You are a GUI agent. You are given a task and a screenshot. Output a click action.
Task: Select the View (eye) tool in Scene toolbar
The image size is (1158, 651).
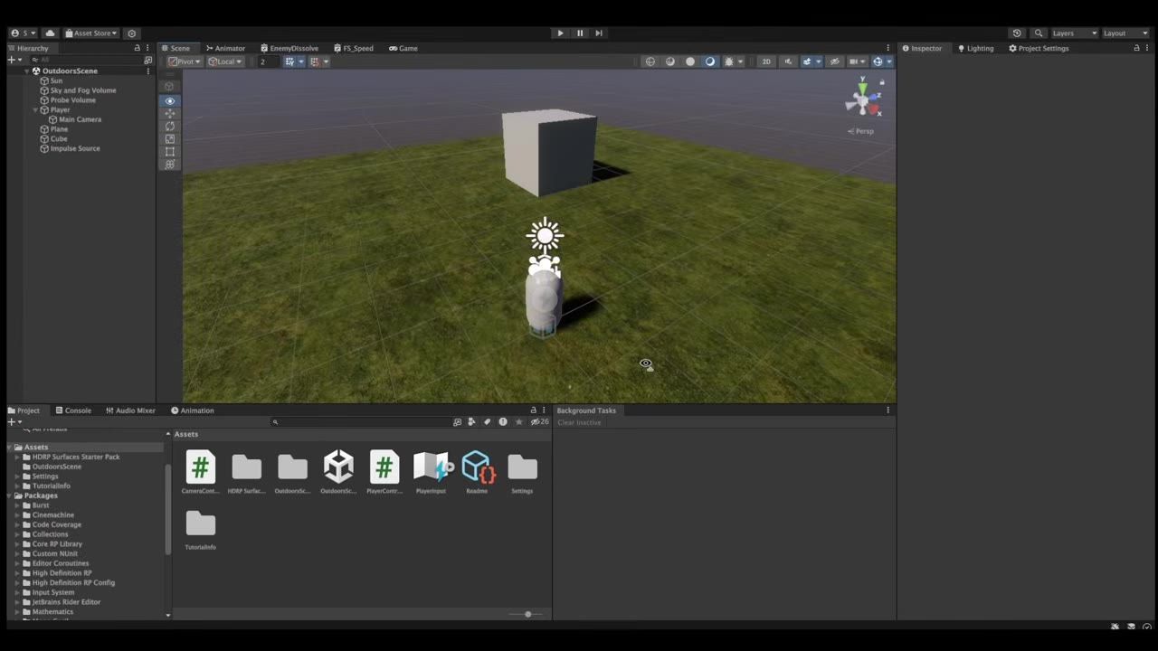click(170, 101)
